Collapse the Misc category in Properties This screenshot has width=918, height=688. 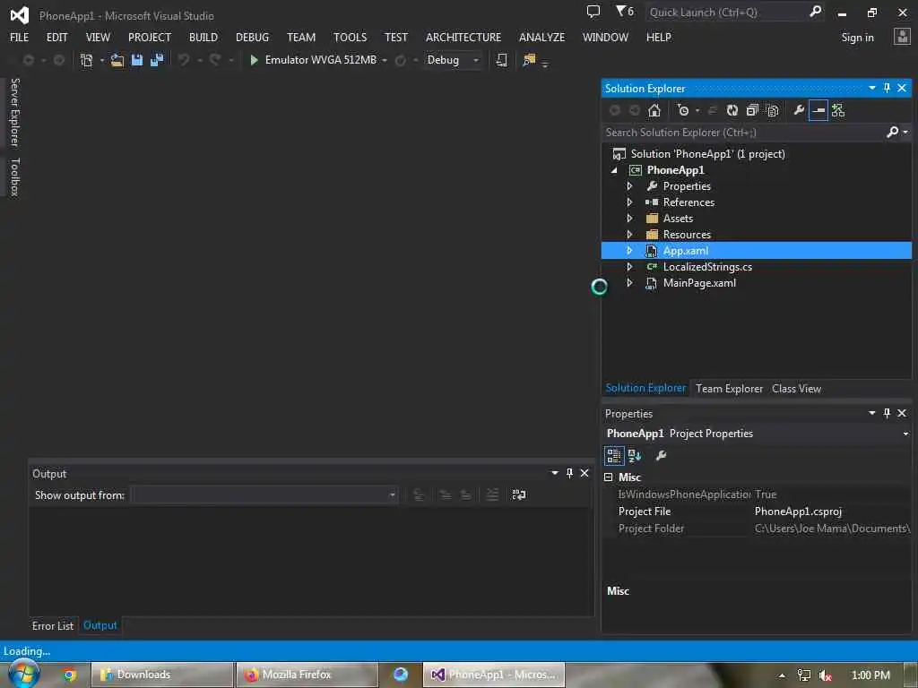click(609, 477)
